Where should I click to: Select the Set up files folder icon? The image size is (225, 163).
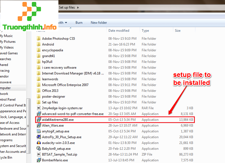(38, 102)
